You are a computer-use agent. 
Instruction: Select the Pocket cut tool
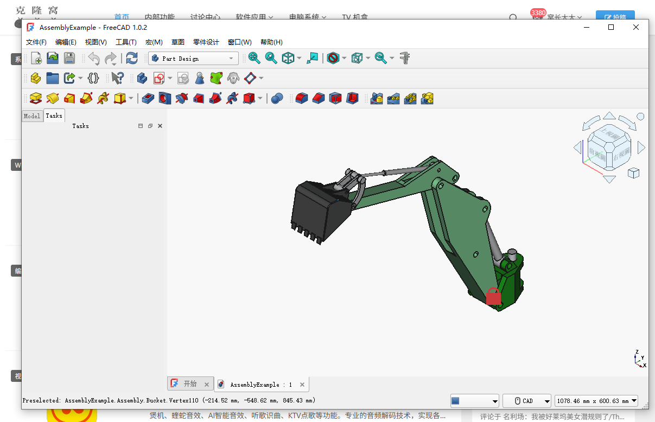[148, 98]
